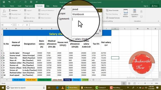Screen dimensions: 161x90
Task: Open the File tab
Action: pyautogui.click(x=4, y=6)
